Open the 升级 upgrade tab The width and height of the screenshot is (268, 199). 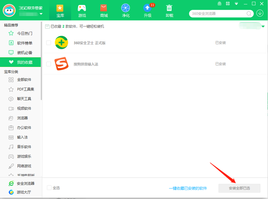click(x=147, y=11)
